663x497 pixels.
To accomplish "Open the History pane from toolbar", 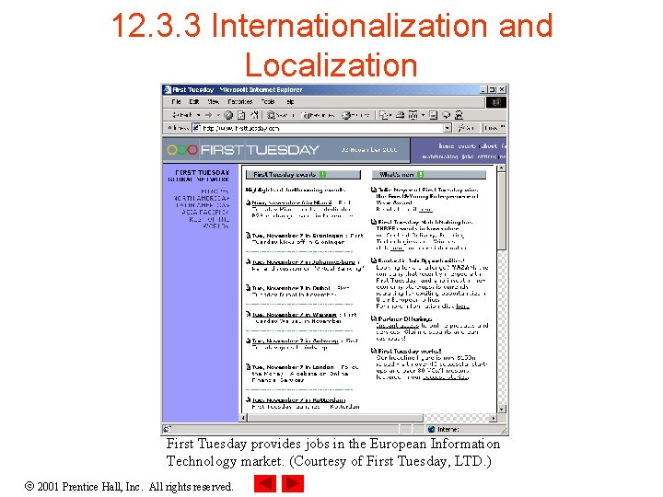I will (x=356, y=115).
